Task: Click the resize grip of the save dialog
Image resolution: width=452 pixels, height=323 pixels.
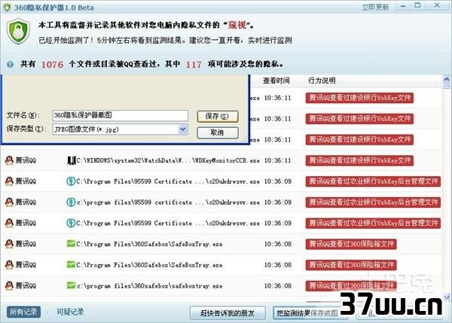Action: (245, 139)
